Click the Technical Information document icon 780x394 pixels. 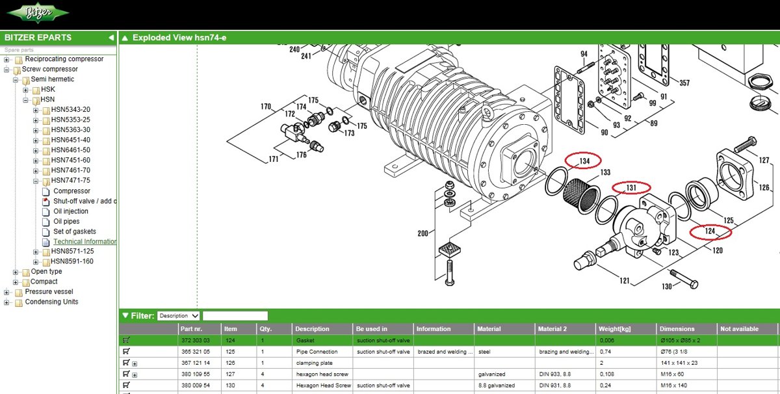[46, 242]
